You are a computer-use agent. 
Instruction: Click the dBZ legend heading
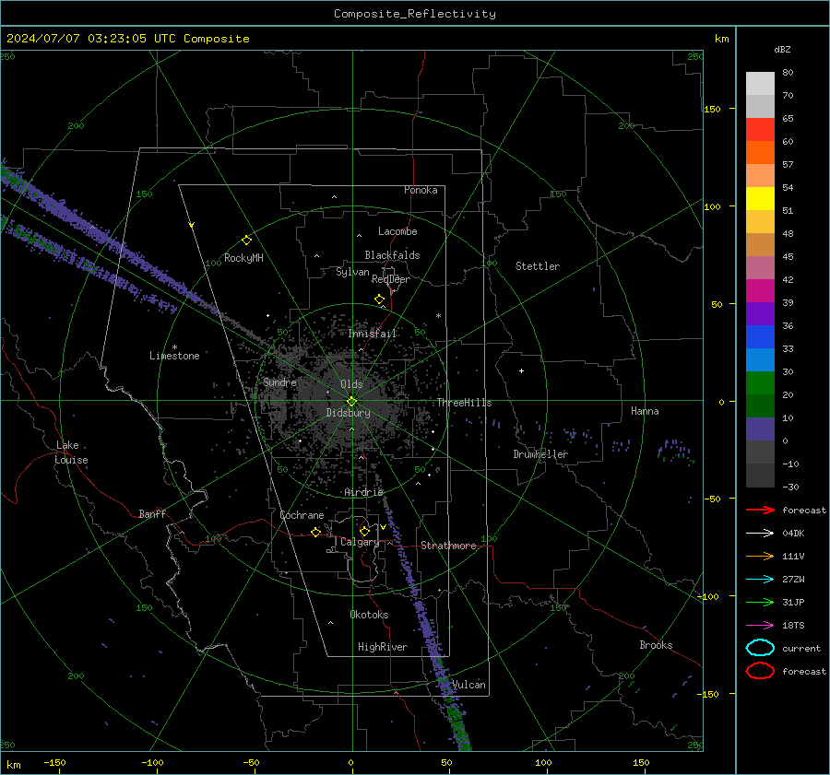782,49
